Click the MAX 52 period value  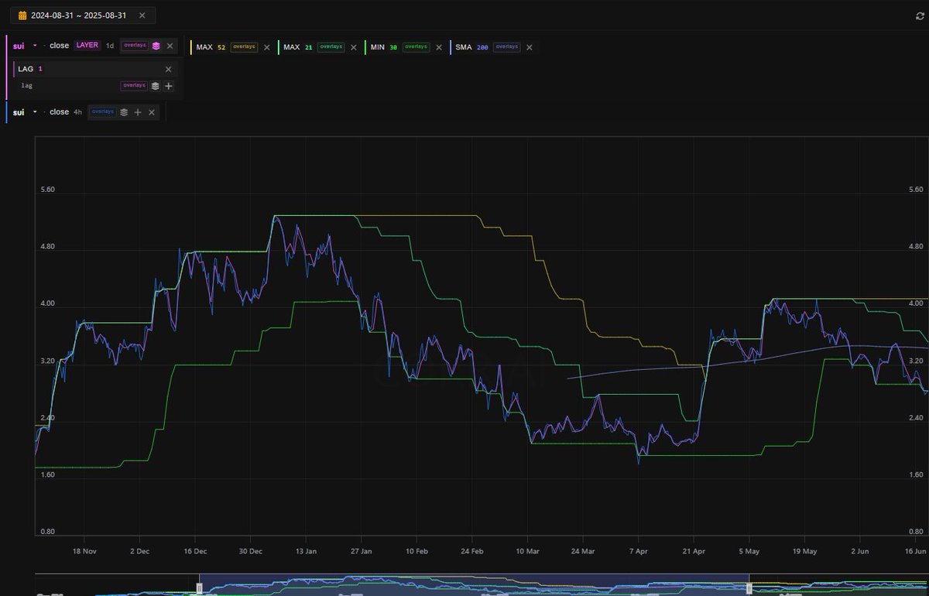click(x=221, y=47)
